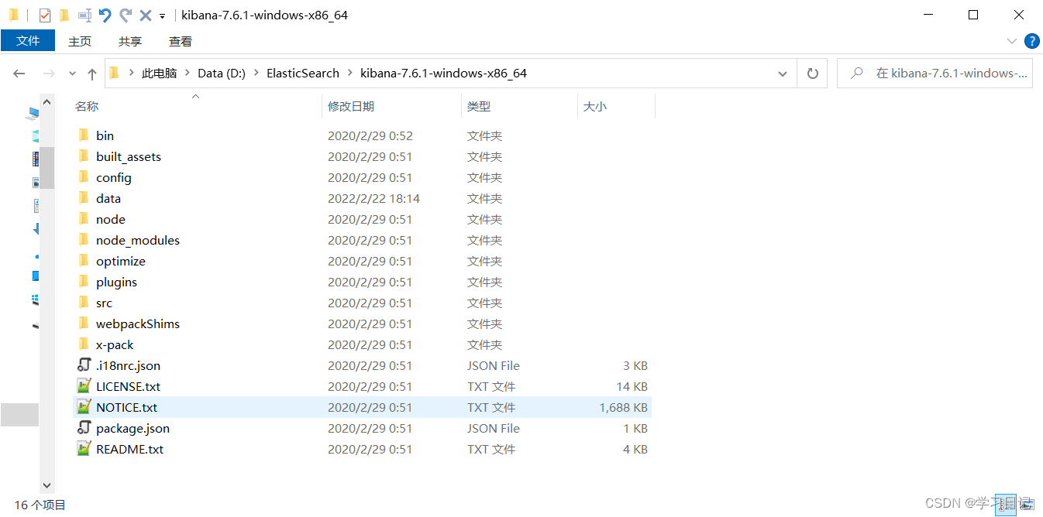
Task: Navigate to 此电脑 in breadcrumb
Action: 159,74
